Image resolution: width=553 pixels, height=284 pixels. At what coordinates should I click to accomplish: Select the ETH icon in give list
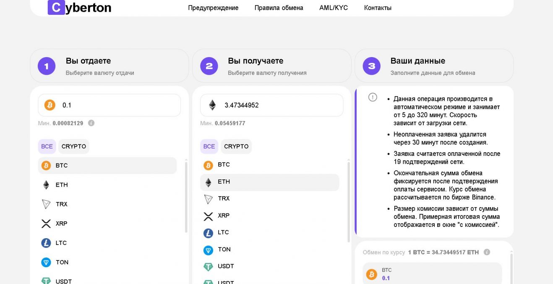[46, 185]
